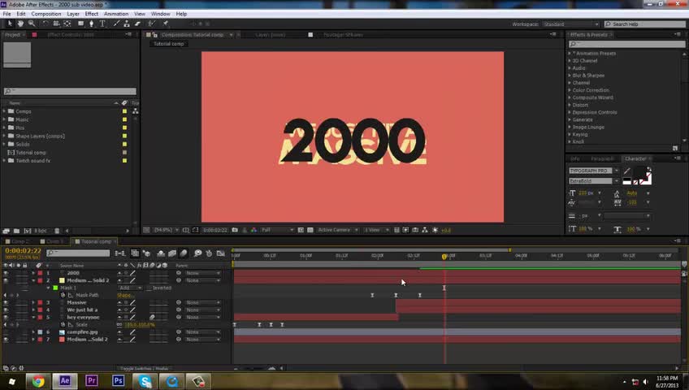Viewport: 689px width, 390px height.
Task: Select the Pen tool
Action: (x=91, y=24)
